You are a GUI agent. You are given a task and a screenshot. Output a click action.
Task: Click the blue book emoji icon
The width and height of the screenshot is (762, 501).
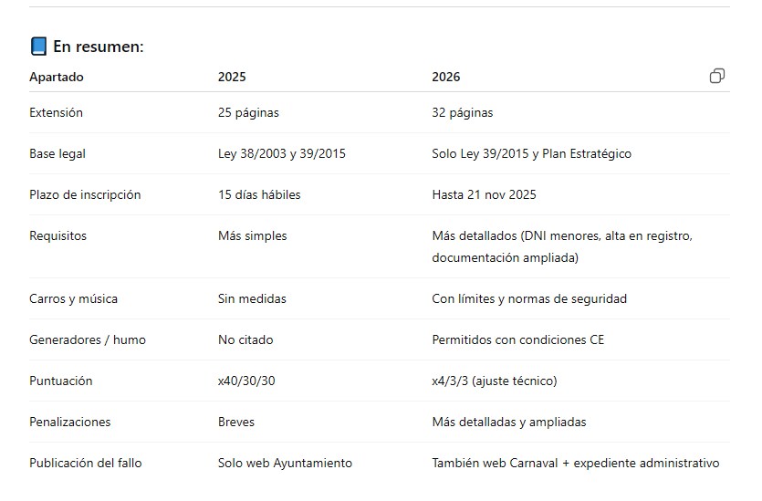(x=38, y=47)
